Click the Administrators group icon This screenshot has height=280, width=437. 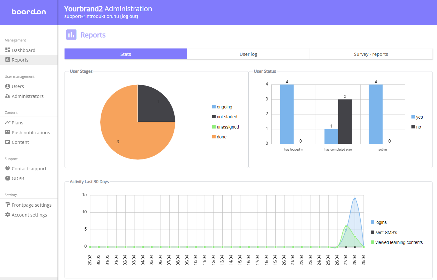click(8, 96)
